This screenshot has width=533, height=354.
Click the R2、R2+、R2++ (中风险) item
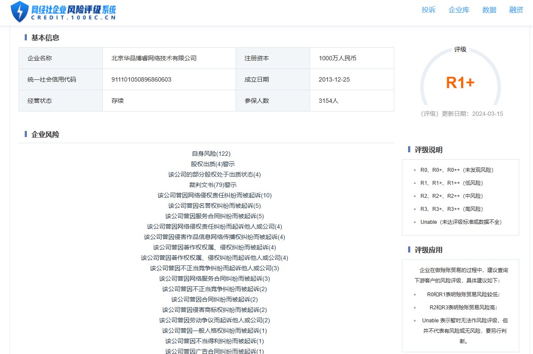point(451,196)
